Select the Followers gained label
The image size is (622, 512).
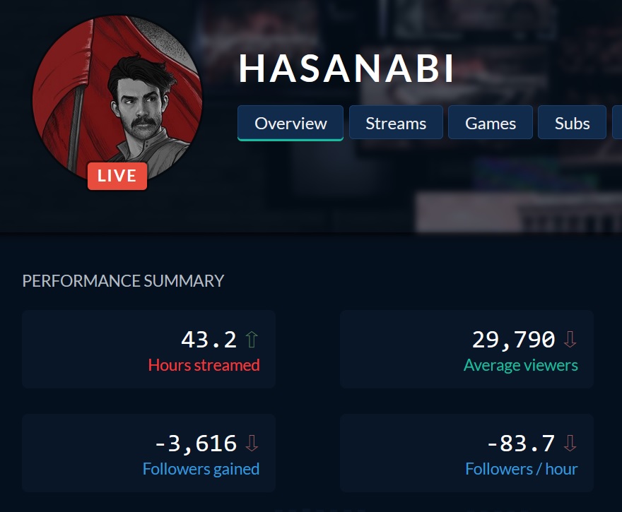pyautogui.click(x=201, y=469)
